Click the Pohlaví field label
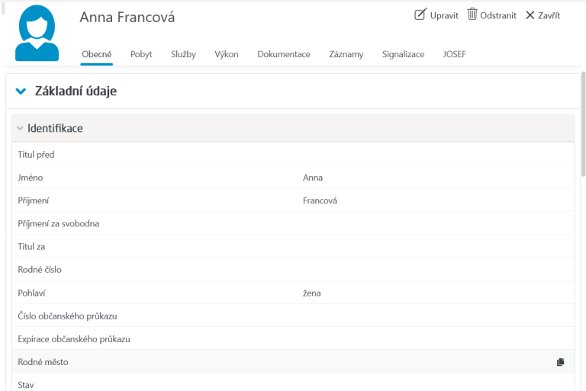 [x=31, y=293]
